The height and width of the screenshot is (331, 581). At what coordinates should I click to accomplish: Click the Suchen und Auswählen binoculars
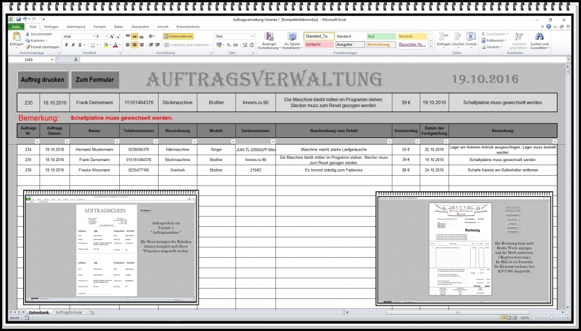[539, 37]
